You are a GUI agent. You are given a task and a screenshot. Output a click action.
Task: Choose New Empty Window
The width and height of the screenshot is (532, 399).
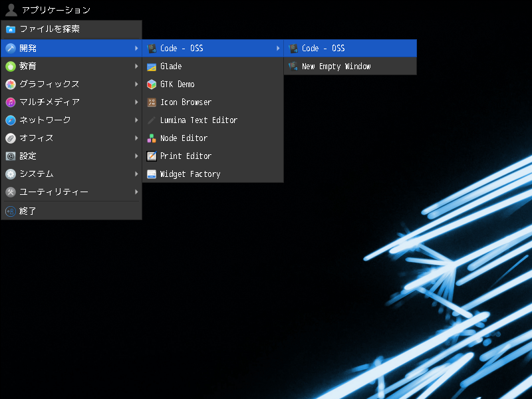(x=350, y=66)
